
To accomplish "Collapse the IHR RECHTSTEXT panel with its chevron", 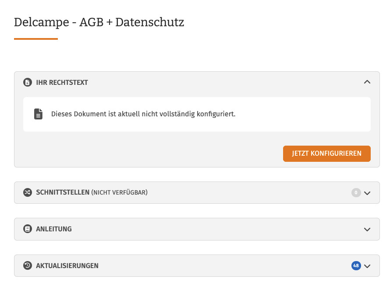I will click(367, 82).
